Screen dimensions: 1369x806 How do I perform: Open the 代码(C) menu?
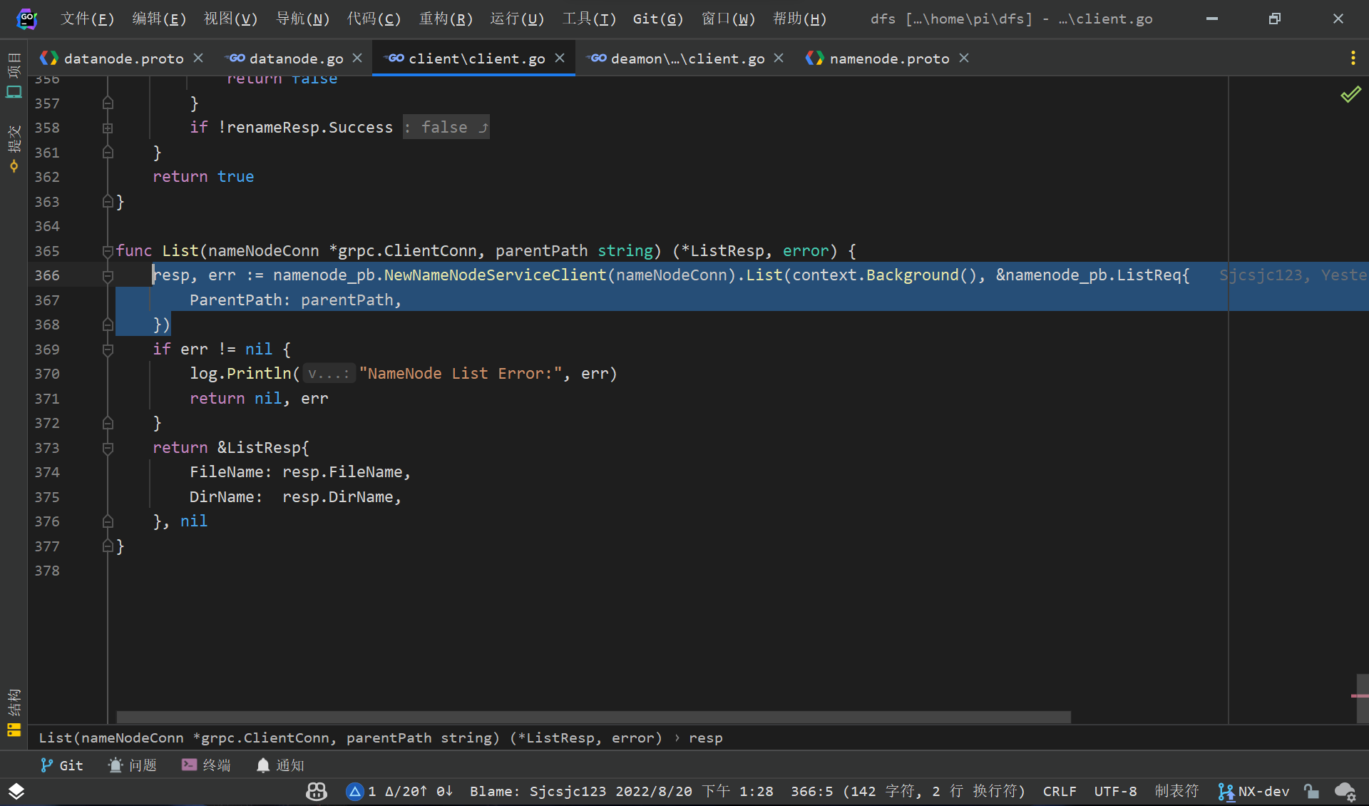point(374,19)
